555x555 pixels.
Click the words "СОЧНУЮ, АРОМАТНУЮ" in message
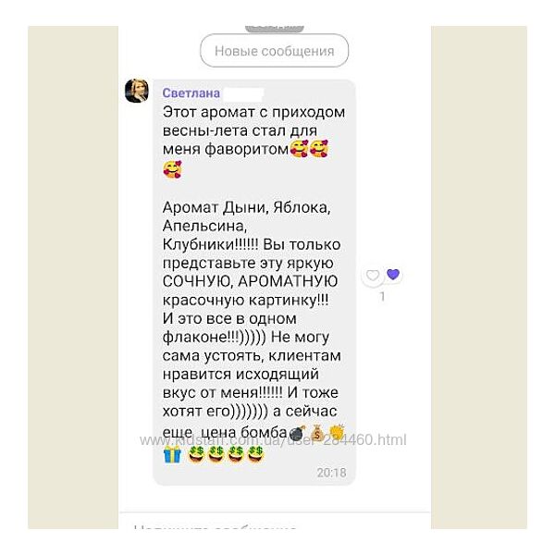pyautogui.click(x=250, y=281)
